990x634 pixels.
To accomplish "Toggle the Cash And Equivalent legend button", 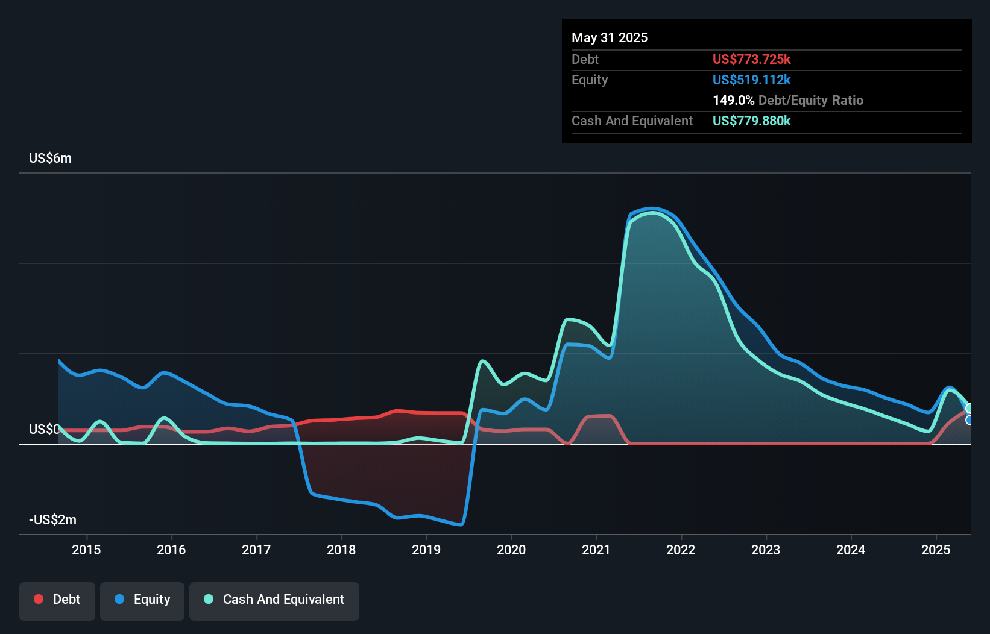I will [x=274, y=601].
